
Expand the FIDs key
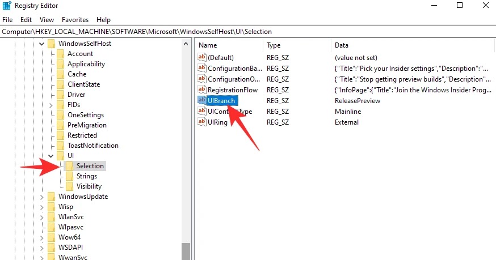51,105
